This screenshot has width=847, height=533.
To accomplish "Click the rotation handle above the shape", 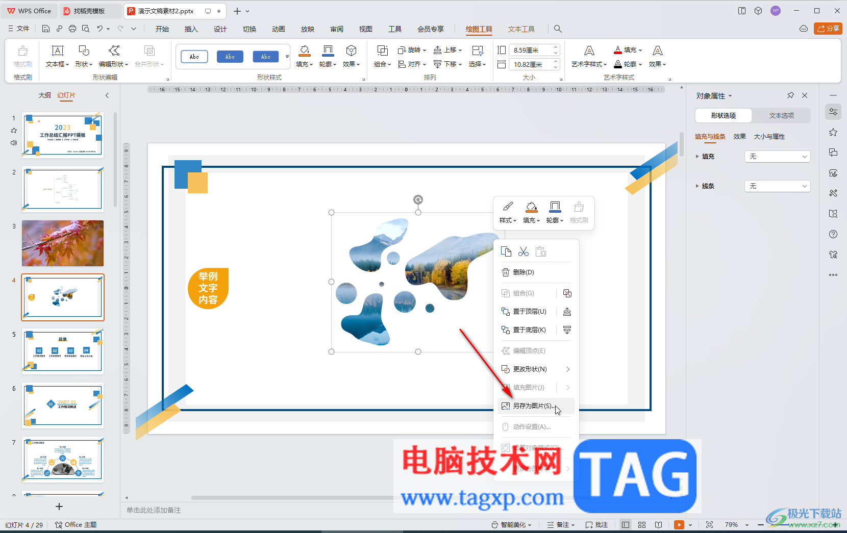I will pos(418,199).
